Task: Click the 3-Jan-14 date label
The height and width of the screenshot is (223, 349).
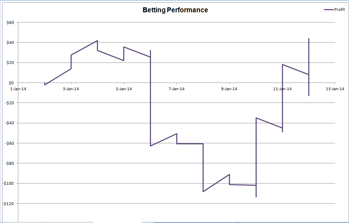Action: (71, 89)
